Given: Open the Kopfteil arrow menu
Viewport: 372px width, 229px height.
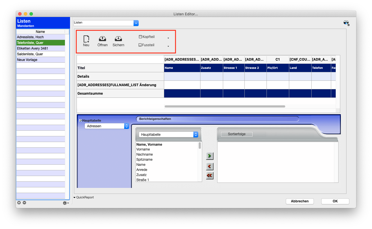Looking at the screenshot, I should [x=168, y=38].
